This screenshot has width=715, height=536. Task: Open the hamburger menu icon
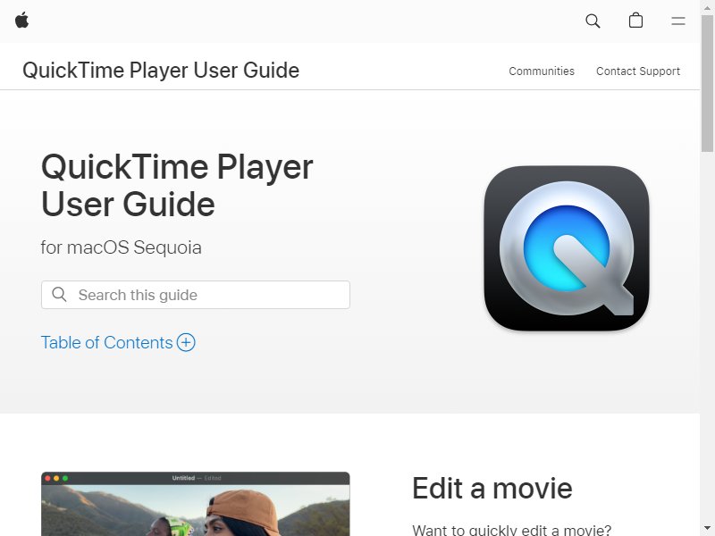678,21
